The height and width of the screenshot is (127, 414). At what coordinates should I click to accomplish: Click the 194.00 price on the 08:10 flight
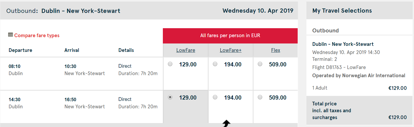pos(233,64)
